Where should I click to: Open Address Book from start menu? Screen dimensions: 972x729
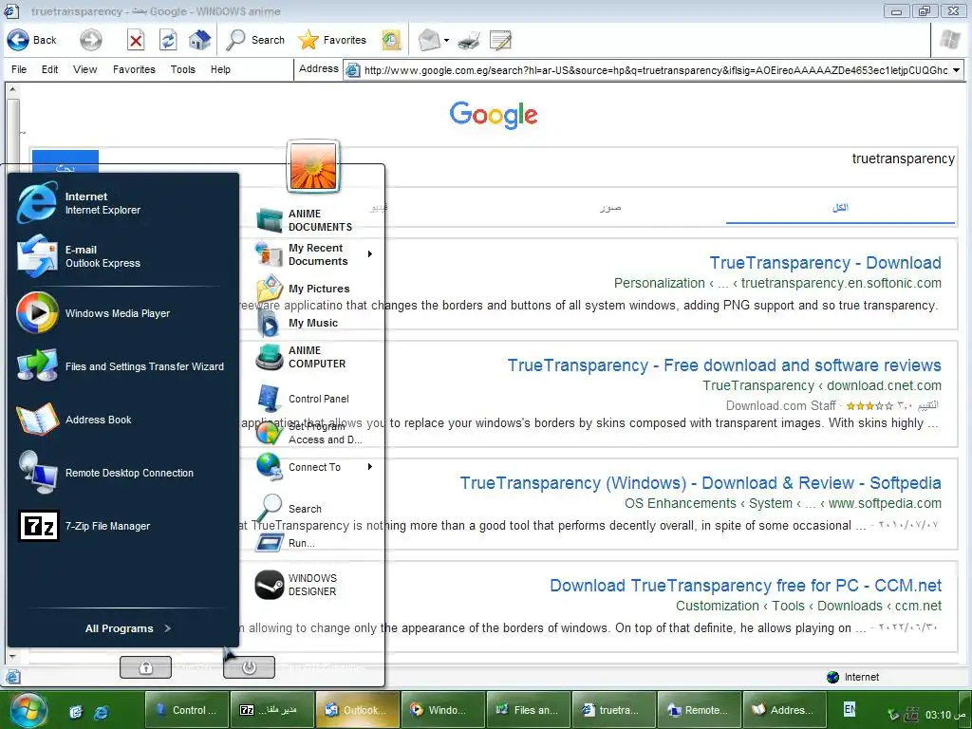tap(122, 420)
